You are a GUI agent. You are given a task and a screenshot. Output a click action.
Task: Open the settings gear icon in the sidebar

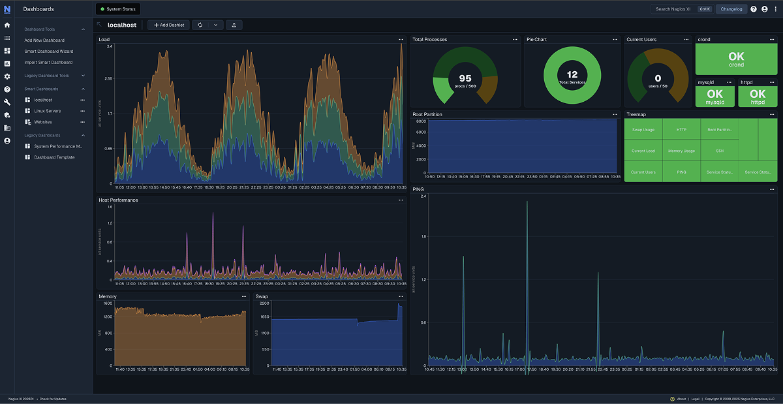pyautogui.click(x=7, y=76)
